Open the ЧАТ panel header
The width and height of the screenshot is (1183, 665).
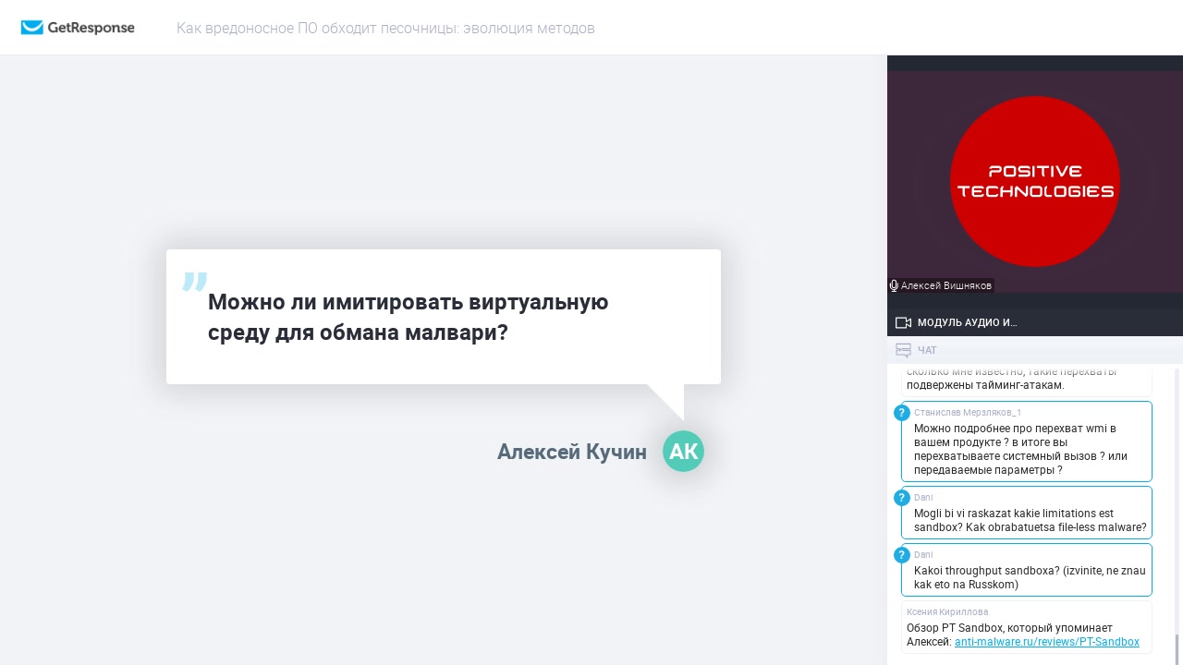[x=1035, y=350]
